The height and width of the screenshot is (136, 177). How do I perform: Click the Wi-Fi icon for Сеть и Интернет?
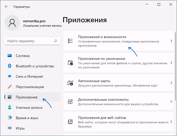[10, 76]
